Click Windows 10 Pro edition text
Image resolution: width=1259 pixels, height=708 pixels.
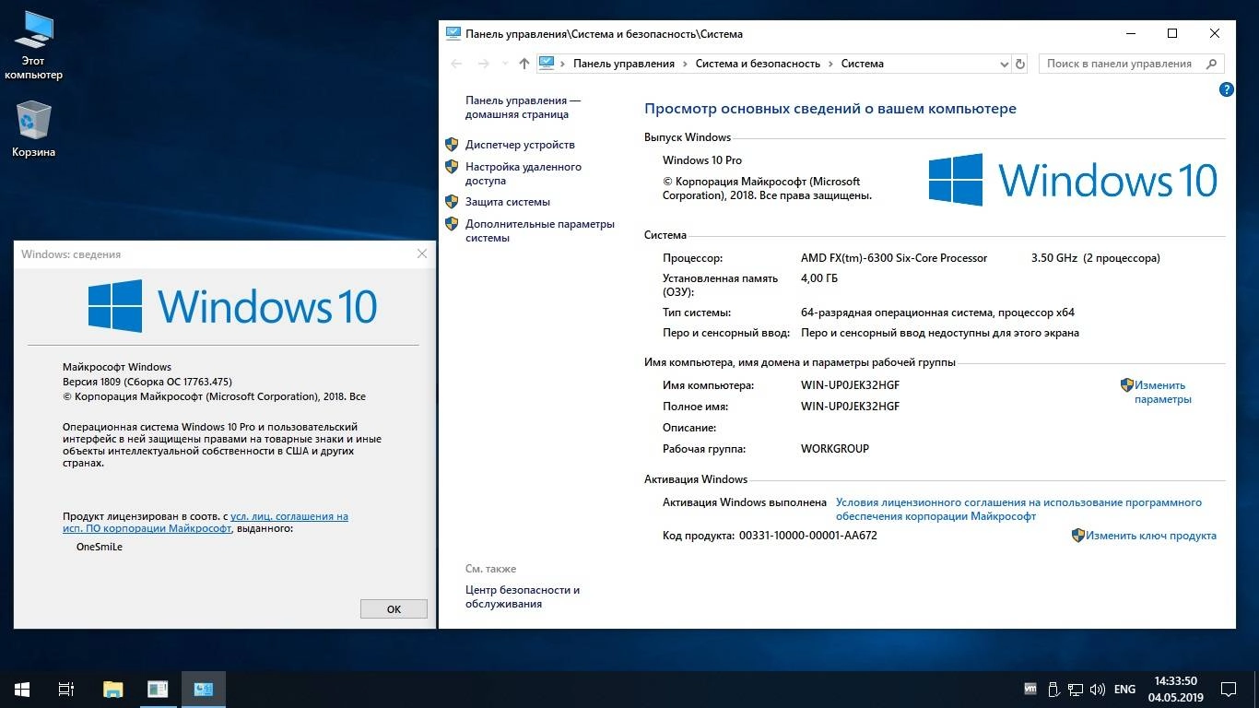click(702, 160)
